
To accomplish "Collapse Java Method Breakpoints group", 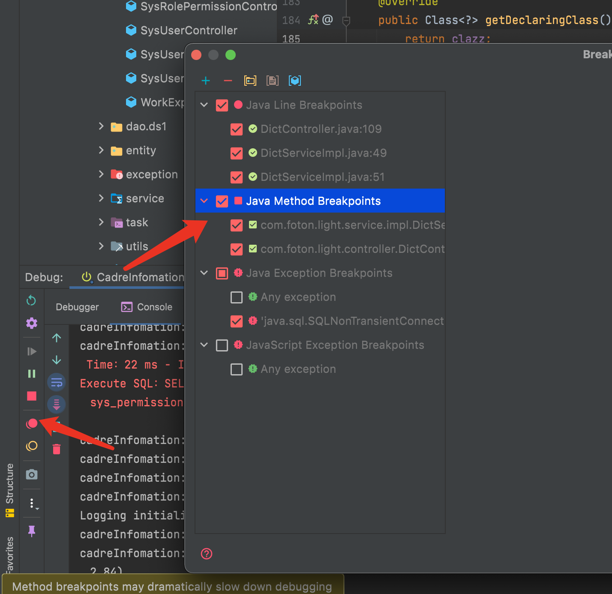I will coord(204,201).
